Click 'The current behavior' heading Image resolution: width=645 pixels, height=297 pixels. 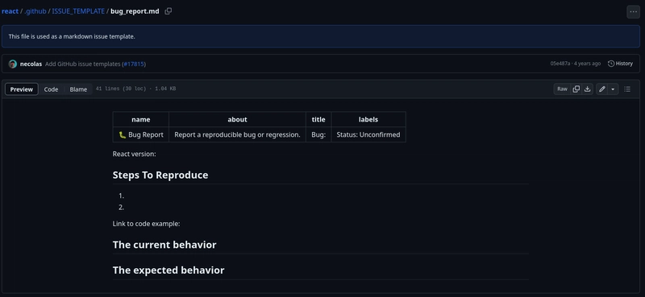coord(164,245)
